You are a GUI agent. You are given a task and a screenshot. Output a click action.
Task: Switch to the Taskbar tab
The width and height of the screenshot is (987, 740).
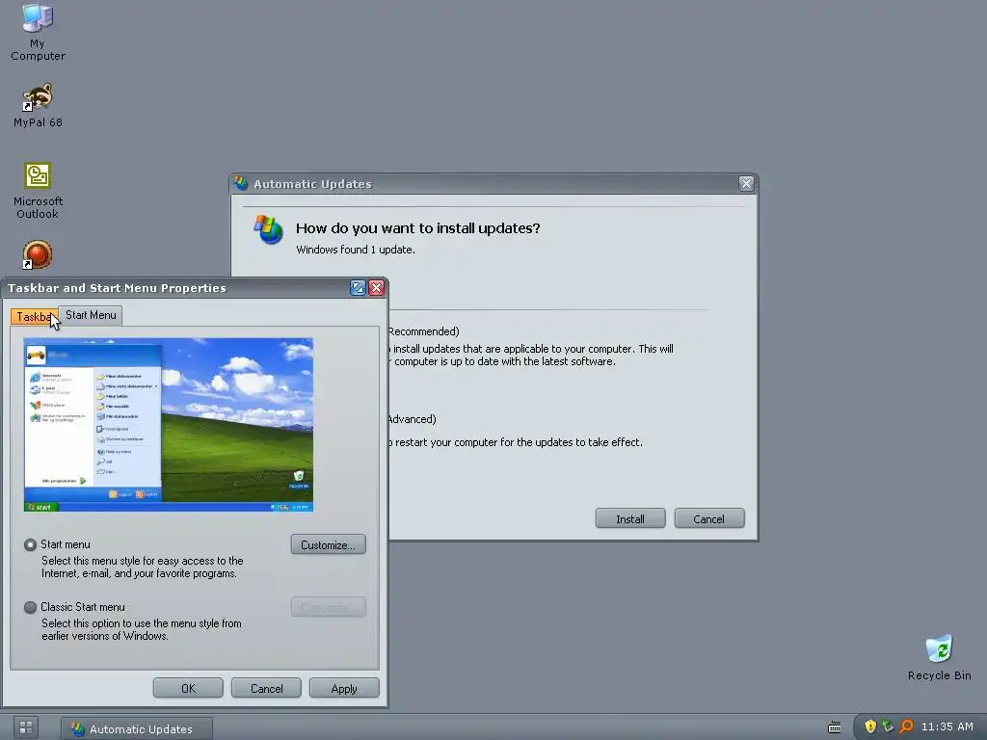(x=34, y=316)
